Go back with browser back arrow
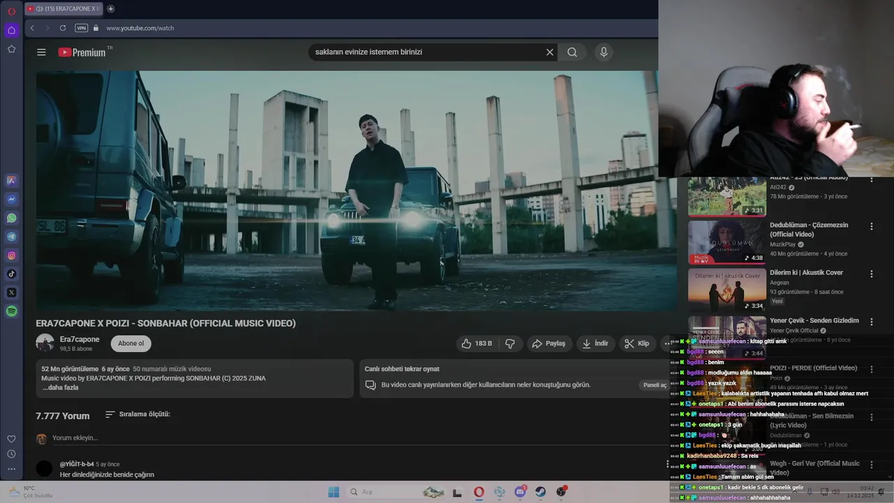The height and width of the screenshot is (503, 894). point(32,28)
